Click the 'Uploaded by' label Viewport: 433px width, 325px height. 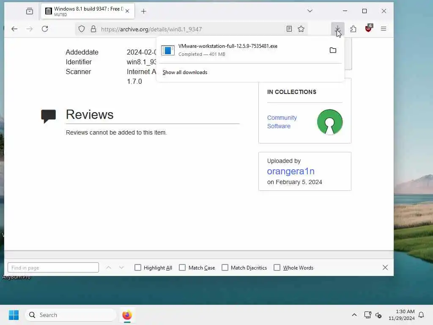tap(284, 161)
